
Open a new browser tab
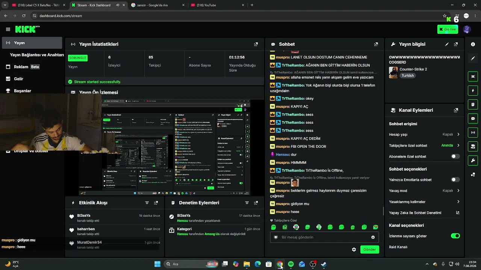pos(252,5)
